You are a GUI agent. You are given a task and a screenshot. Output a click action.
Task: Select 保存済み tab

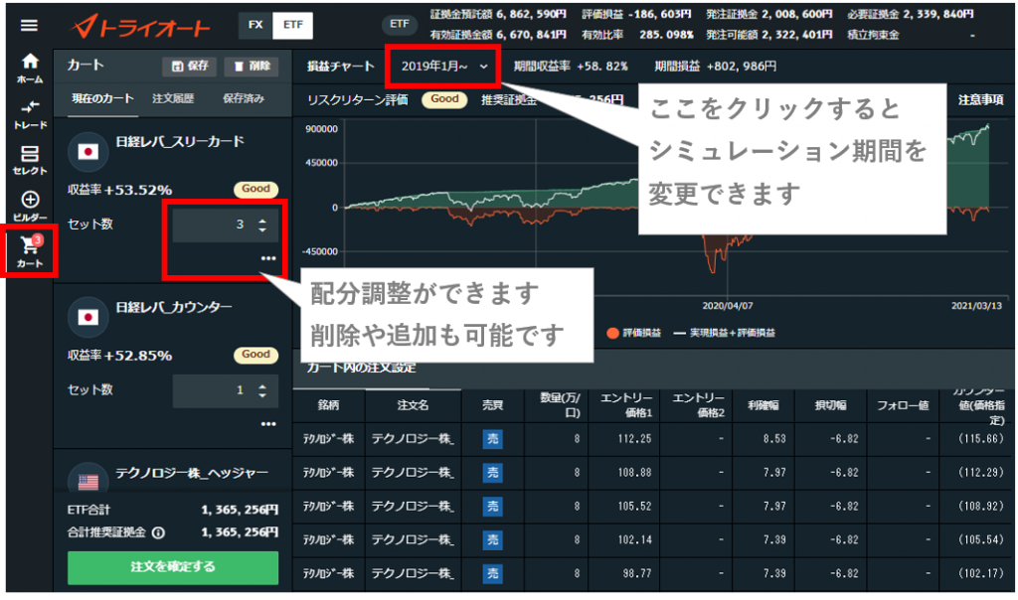click(x=244, y=98)
